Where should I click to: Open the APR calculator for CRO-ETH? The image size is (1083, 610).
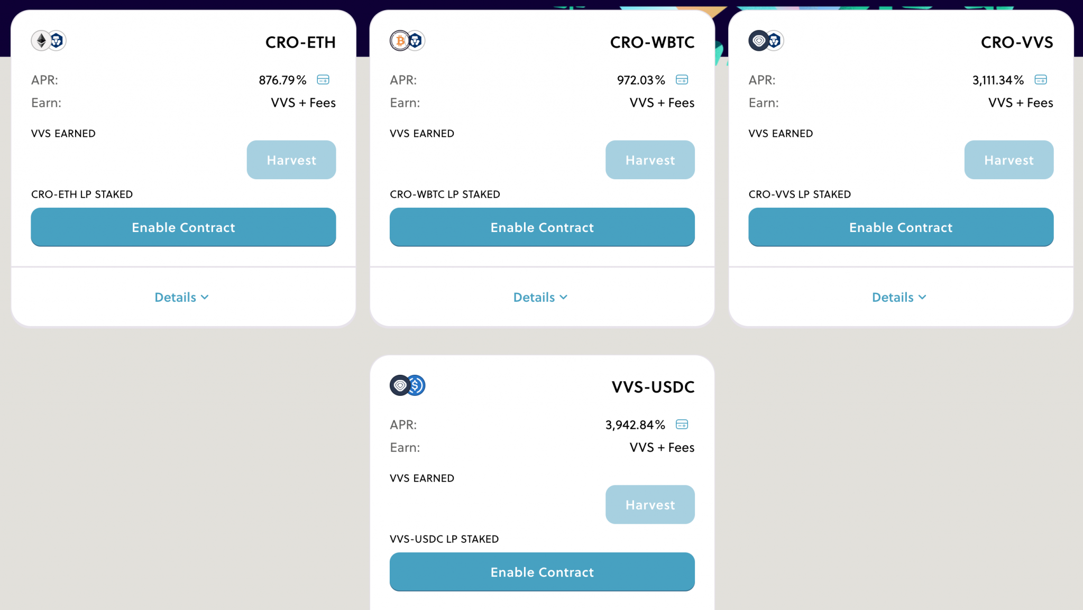[323, 80]
